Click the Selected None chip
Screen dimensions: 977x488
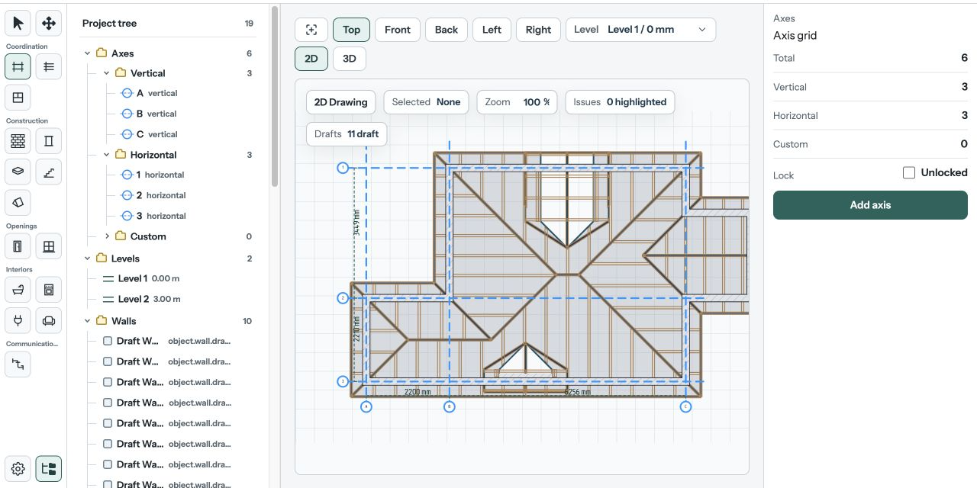tap(426, 102)
